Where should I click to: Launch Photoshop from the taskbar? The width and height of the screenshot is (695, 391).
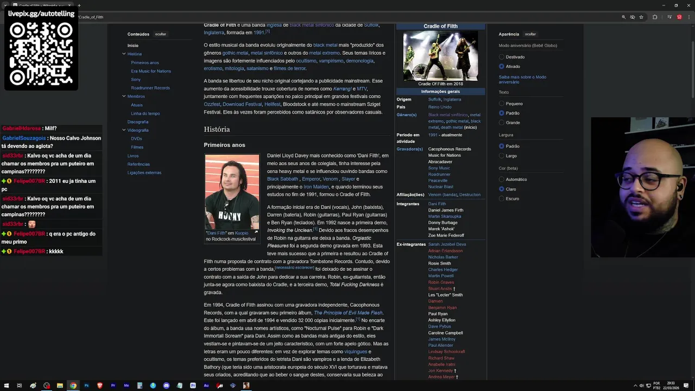point(86,386)
